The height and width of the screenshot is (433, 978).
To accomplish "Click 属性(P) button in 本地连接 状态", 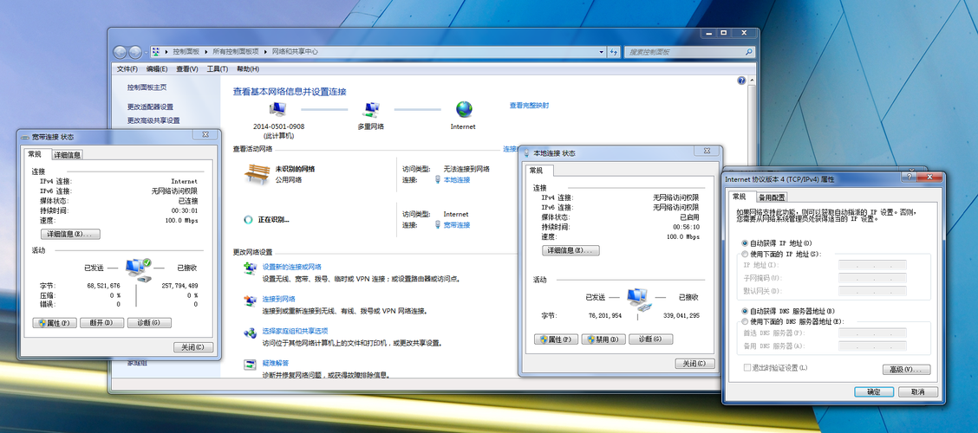I will pyautogui.click(x=557, y=339).
